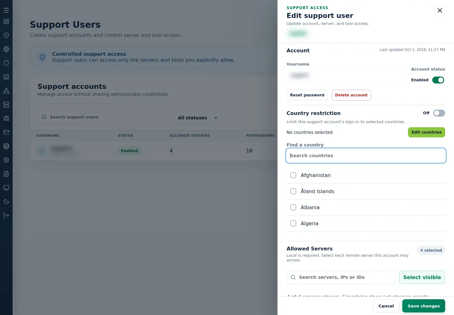Click the Controlled support access shield icon
Screen dimensions: 454x315
42,57
